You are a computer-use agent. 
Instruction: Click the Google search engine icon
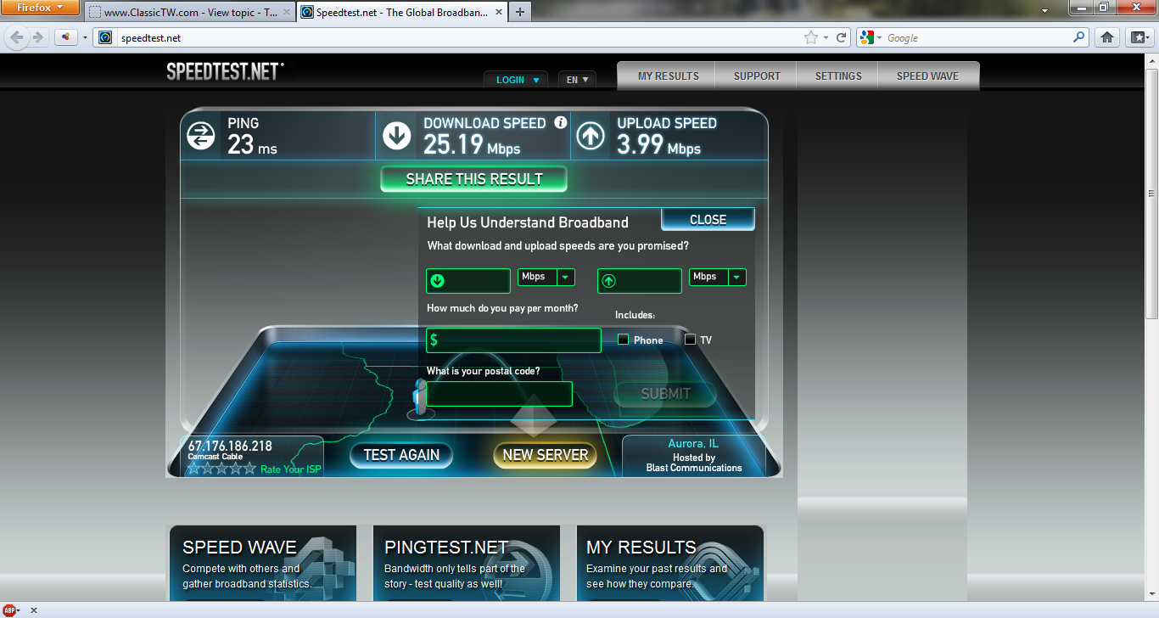[866, 37]
